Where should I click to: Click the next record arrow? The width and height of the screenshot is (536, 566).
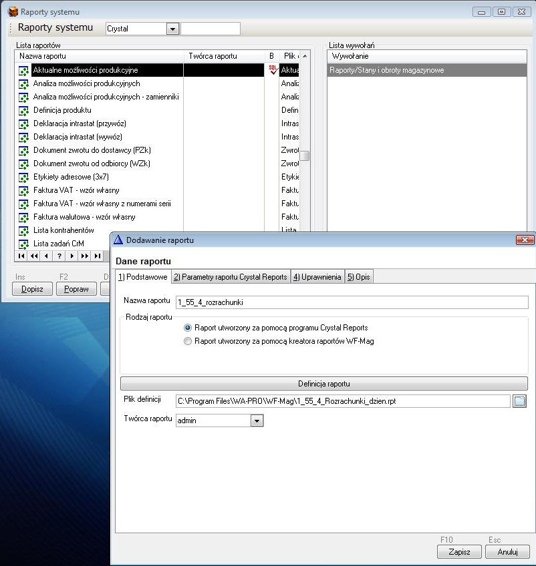[72, 256]
